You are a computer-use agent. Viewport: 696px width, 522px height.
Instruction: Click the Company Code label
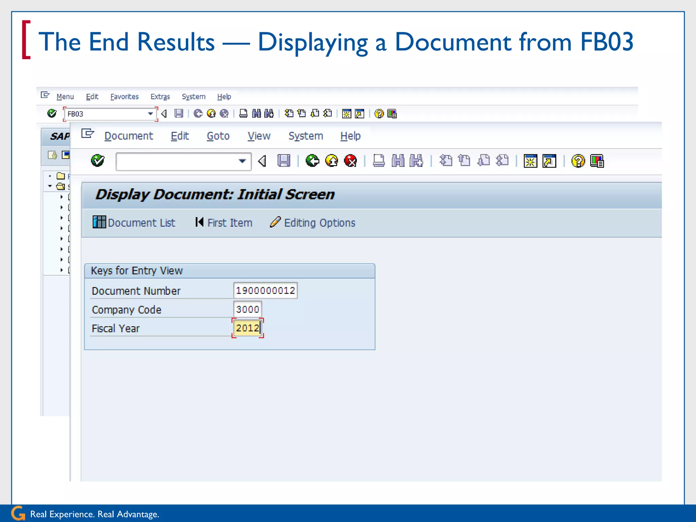click(x=126, y=310)
